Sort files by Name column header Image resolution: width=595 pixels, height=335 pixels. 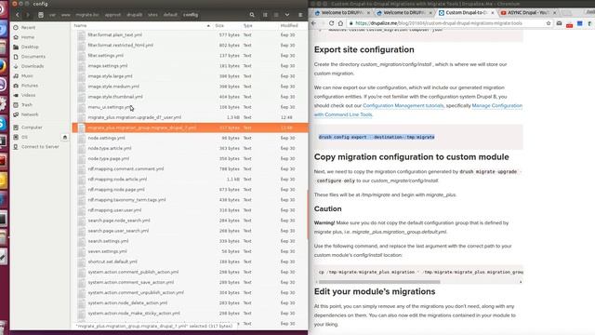(141, 25)
